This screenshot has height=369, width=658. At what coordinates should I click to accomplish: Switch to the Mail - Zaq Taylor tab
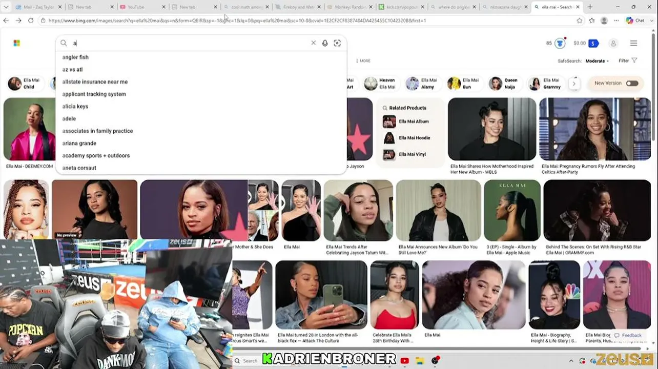point(38,7)
